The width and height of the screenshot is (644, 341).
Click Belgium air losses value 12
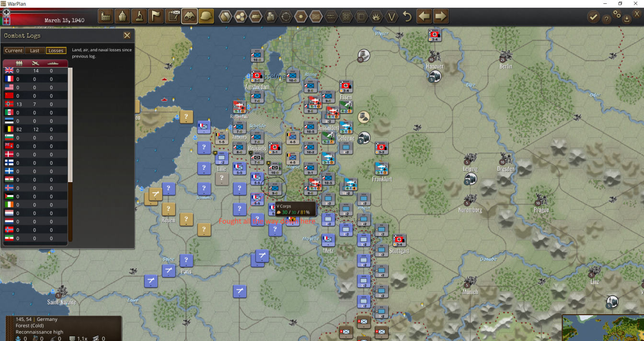(35, 129)
